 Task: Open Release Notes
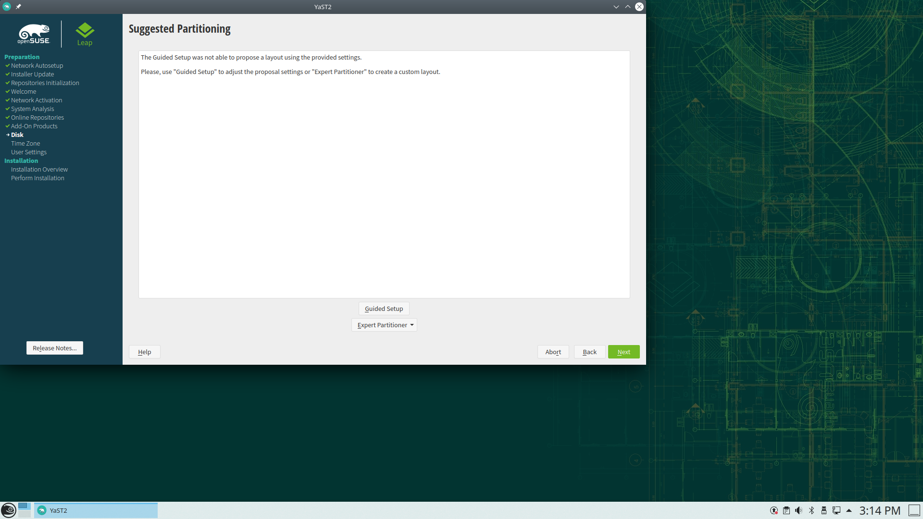coord(55,348)
